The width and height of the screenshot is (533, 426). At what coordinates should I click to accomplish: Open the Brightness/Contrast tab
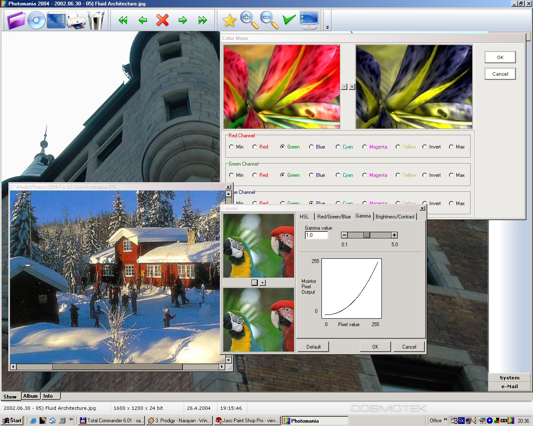395,216
